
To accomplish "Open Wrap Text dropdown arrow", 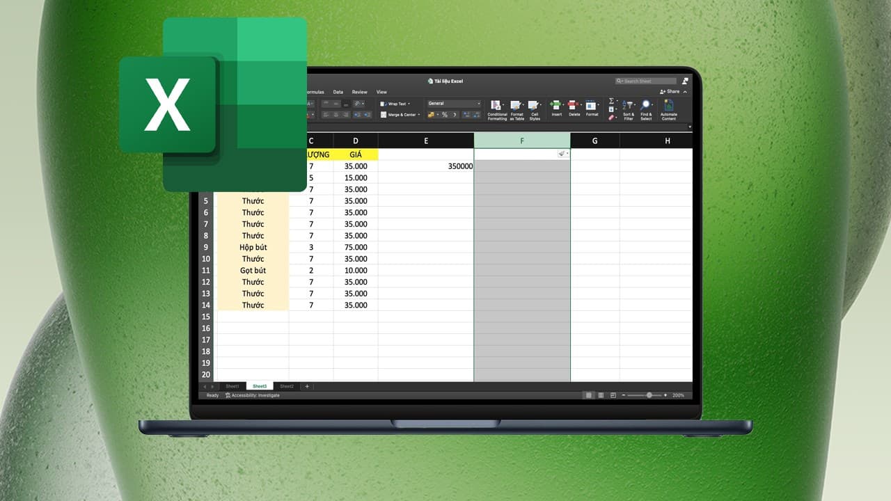I will pyautogui.click(x=409, y=104).
